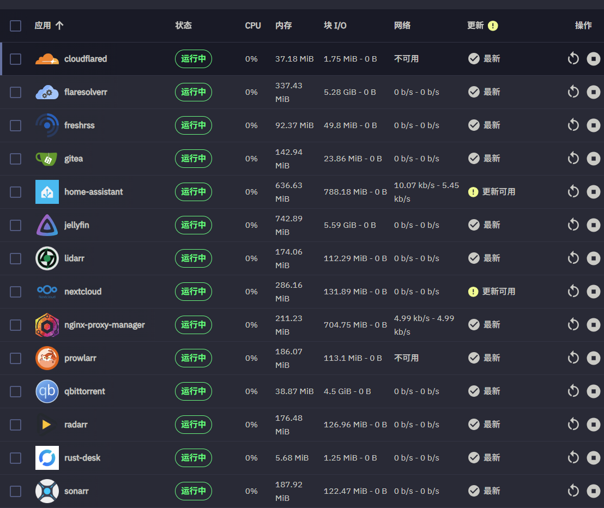This screenshot has width=604, height=508.
Task: Select the gitea row checkbox
Action: 15,159
